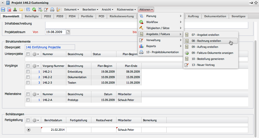Tick the checkbox for Vorgang 146.2-1 Entwicklung
This screenshot has height=138, width=259.
[28, 72]
